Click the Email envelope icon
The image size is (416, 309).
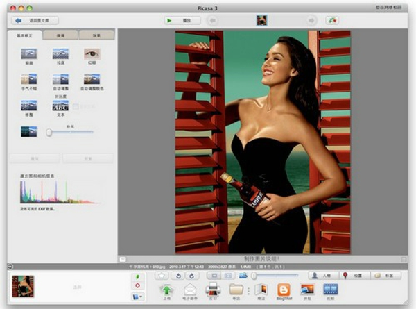190,289
